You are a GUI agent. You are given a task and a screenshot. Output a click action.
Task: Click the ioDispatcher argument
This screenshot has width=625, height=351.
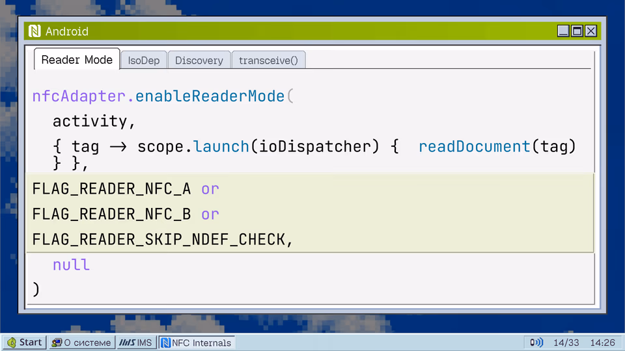314,147
